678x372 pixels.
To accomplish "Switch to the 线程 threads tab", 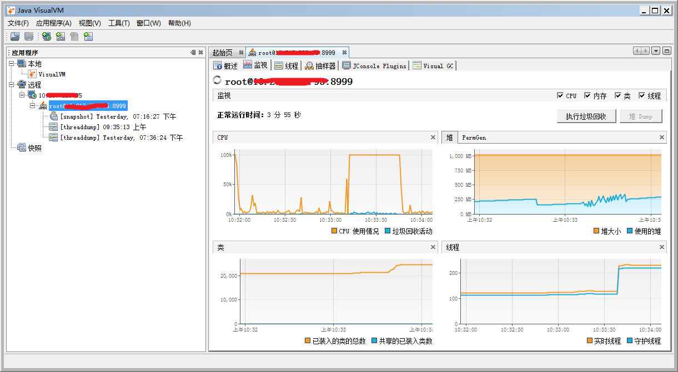I will 287,65.
